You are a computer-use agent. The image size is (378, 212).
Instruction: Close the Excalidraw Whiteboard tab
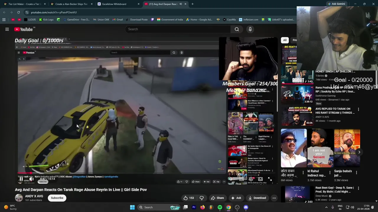139,4
